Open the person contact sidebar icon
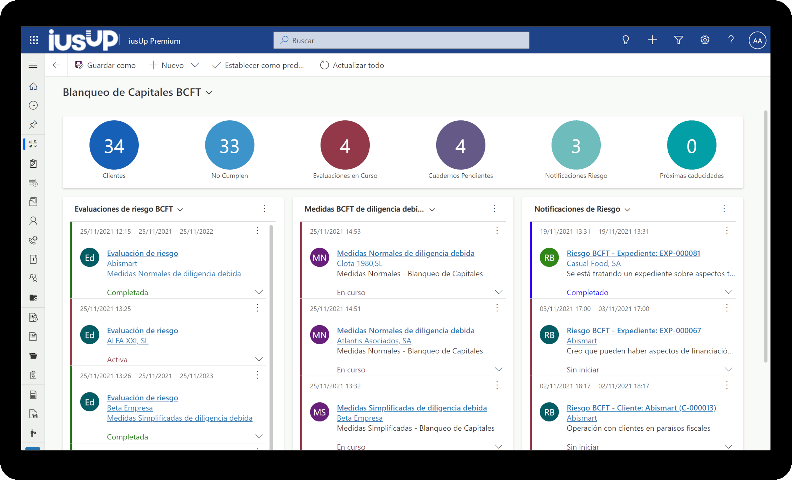 [x=33, y=221]
